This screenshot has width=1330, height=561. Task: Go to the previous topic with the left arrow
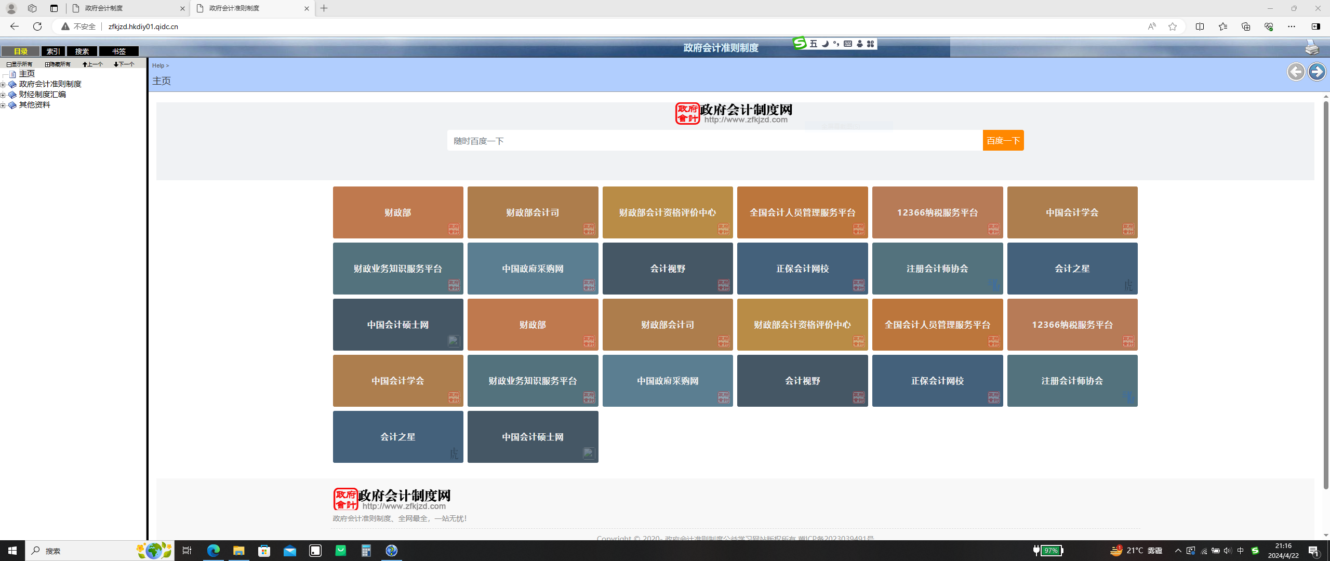[1296, 72]
